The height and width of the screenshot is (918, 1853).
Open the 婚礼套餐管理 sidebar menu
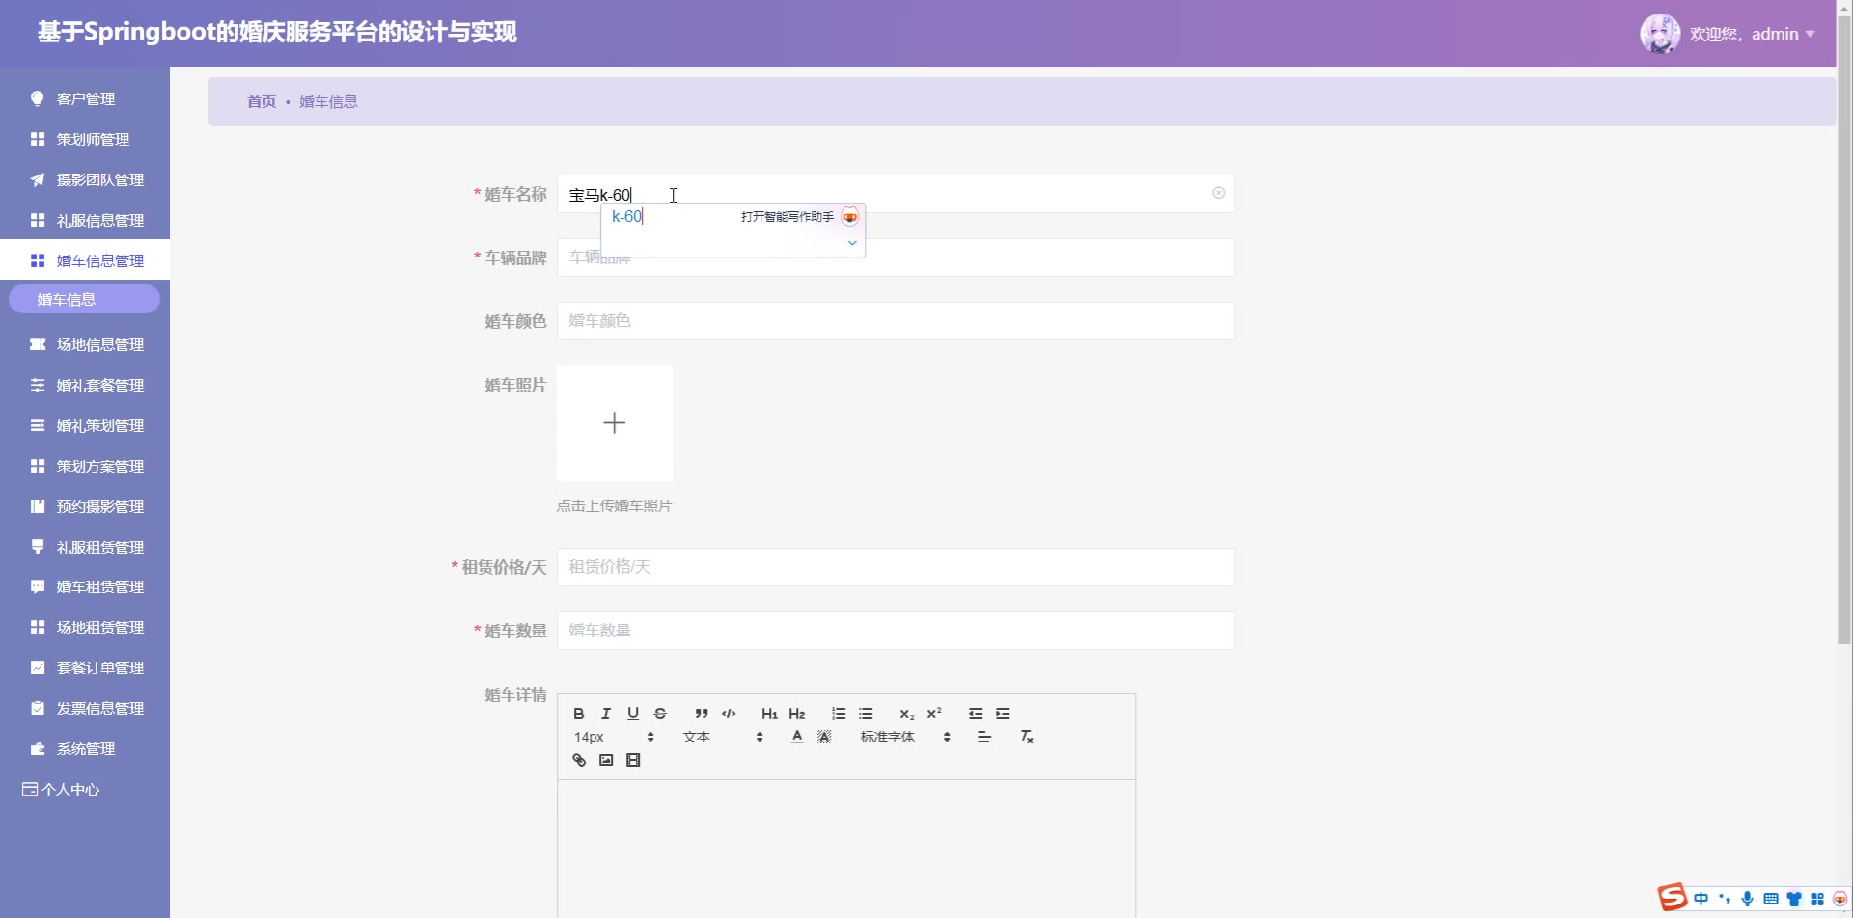pos(85,385)
